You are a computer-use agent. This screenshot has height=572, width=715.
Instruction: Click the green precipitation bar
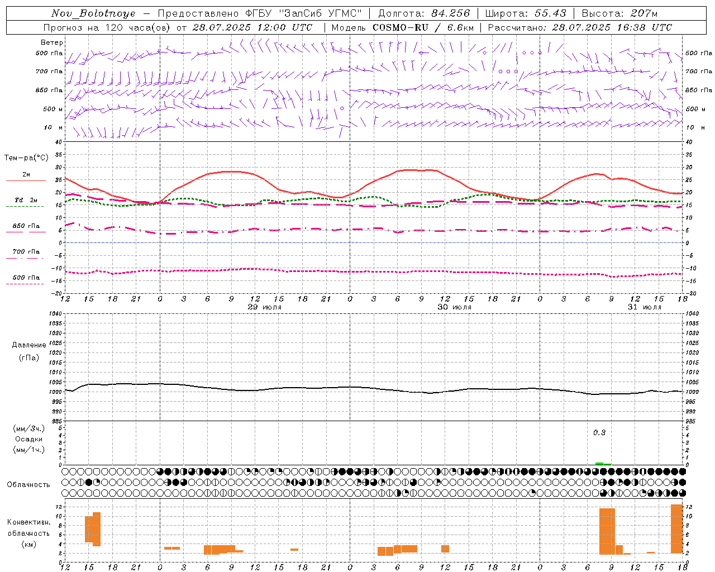(x=603, y=464)
